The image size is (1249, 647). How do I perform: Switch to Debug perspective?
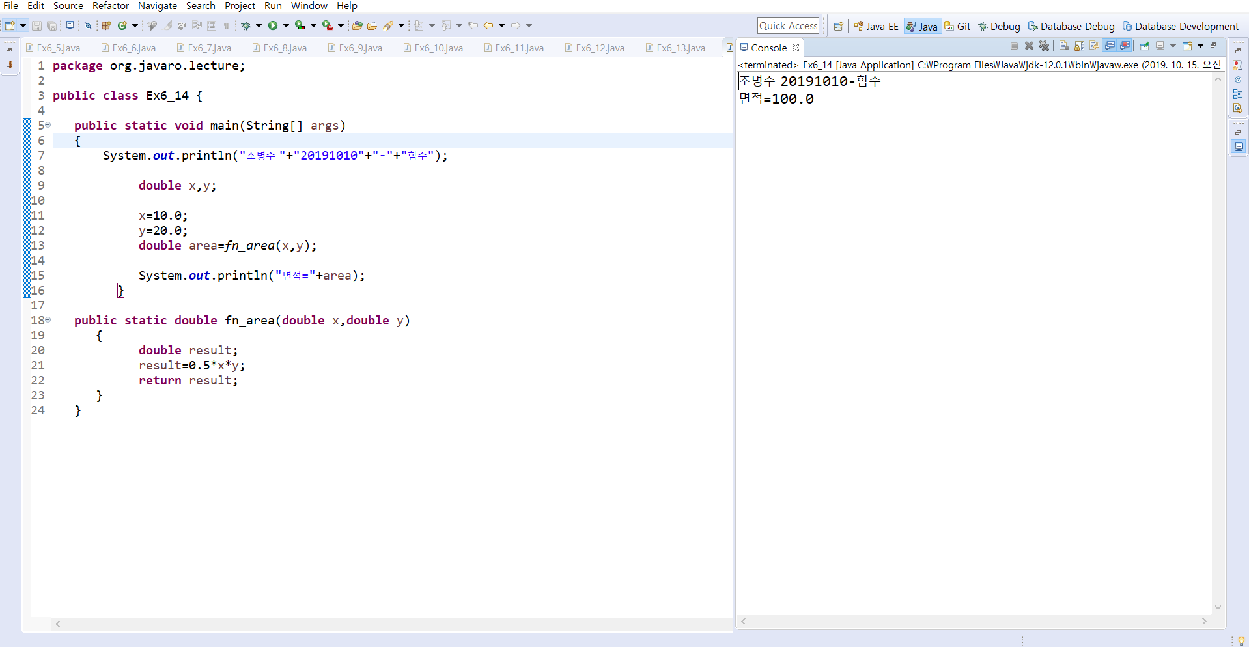tap(999, 26)
